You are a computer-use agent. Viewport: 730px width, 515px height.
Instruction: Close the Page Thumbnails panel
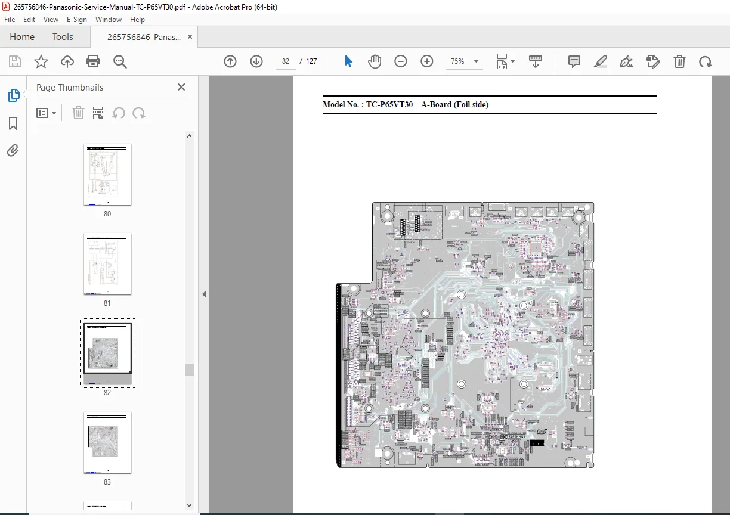[181, 87]
